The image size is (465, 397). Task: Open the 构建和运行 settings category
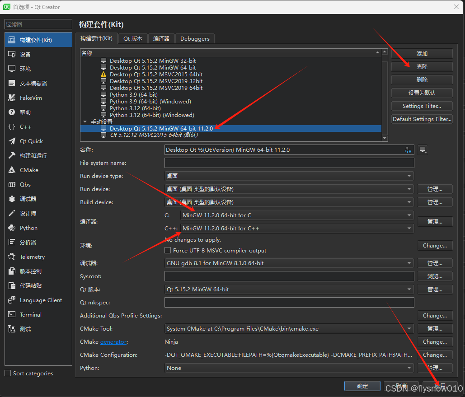(38, 155)
